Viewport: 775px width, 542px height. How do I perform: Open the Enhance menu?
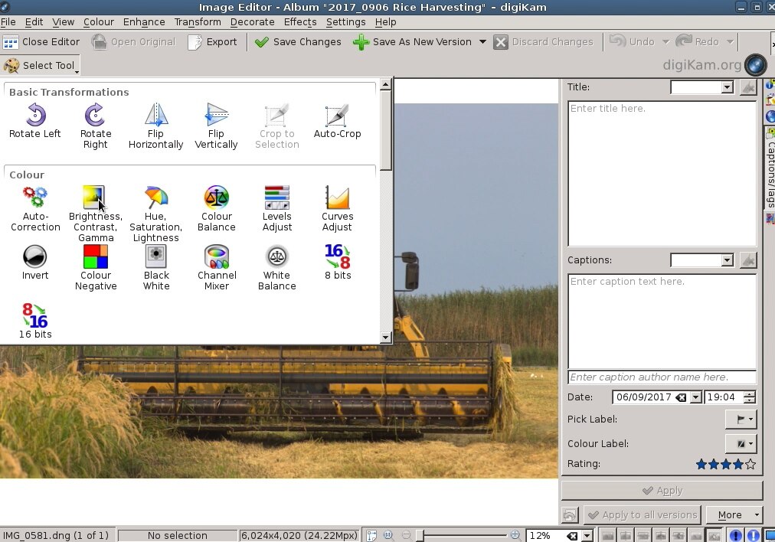click(144, 22)
